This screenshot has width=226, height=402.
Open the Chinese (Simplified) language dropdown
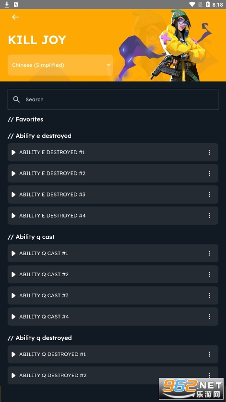[60, 65]
